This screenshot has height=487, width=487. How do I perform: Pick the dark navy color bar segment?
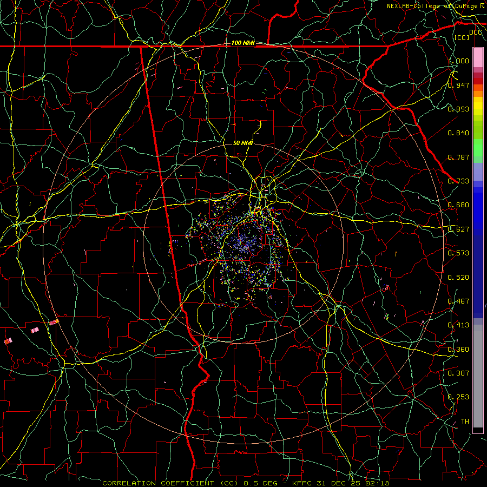[x=478, y=277]
